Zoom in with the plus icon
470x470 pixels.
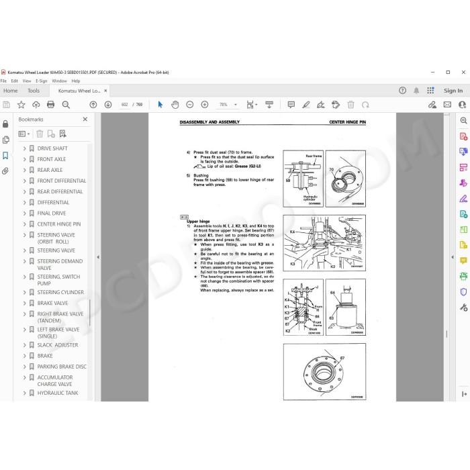click(x=205, y=105)
